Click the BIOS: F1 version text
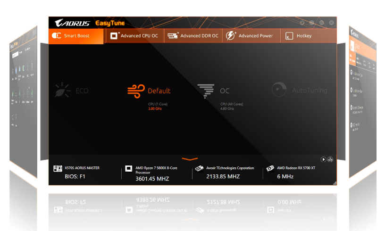Screen dimensions: 385x231 click(75, 177)
